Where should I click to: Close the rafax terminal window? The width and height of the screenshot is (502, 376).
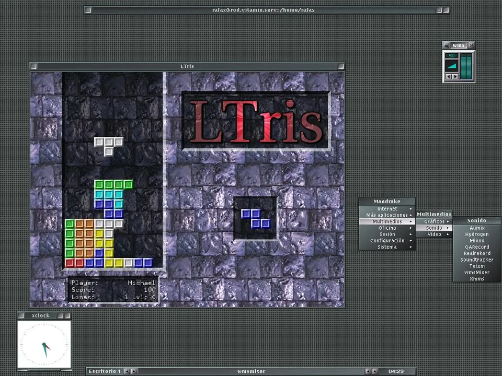tap(446, 10)
